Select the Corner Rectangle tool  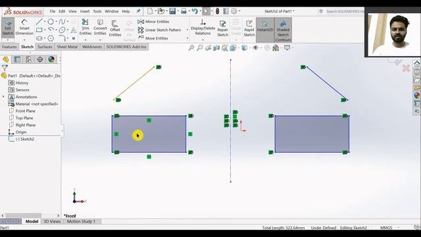(39, 30)
